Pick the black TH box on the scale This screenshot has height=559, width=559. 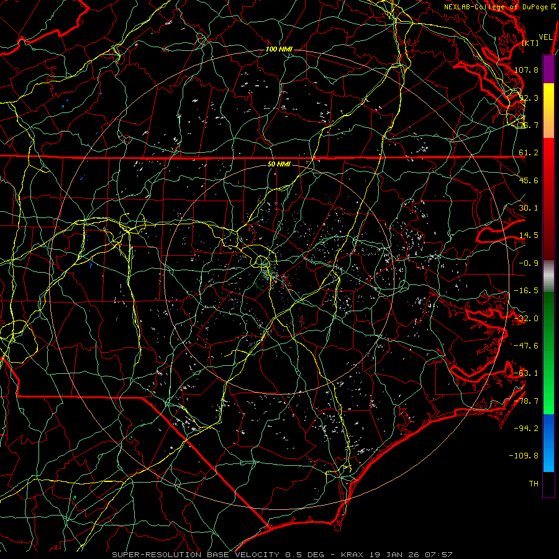coord(548,484)
